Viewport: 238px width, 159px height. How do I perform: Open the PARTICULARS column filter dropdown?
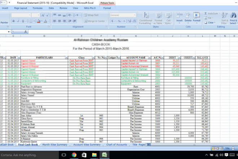66,57
